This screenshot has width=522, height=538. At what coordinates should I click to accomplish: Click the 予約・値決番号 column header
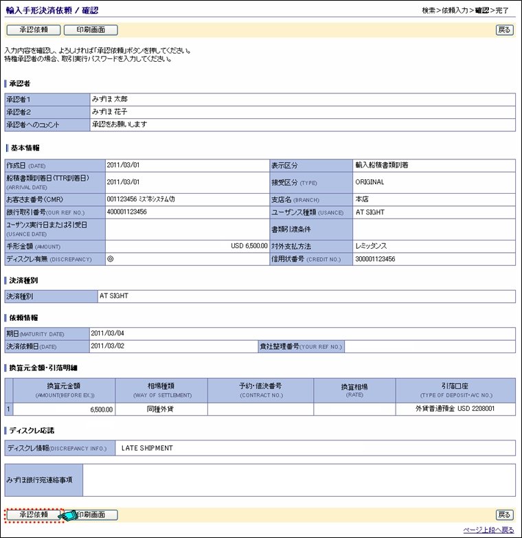pos(261,390)
